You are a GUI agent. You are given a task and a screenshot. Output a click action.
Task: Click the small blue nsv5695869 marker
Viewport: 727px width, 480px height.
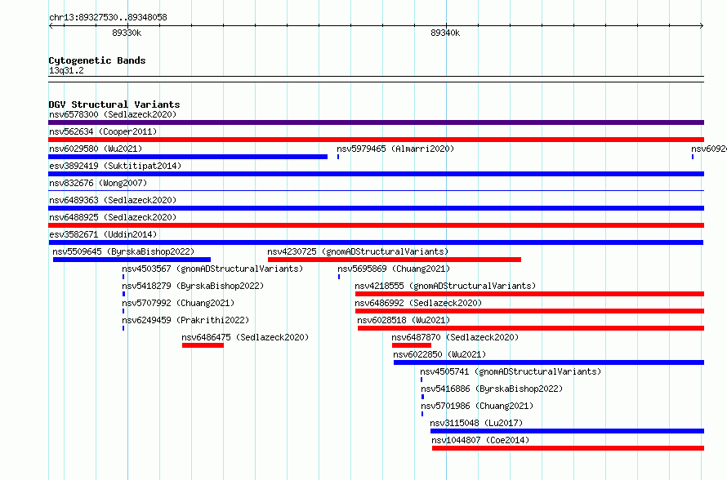coord(339,277)
